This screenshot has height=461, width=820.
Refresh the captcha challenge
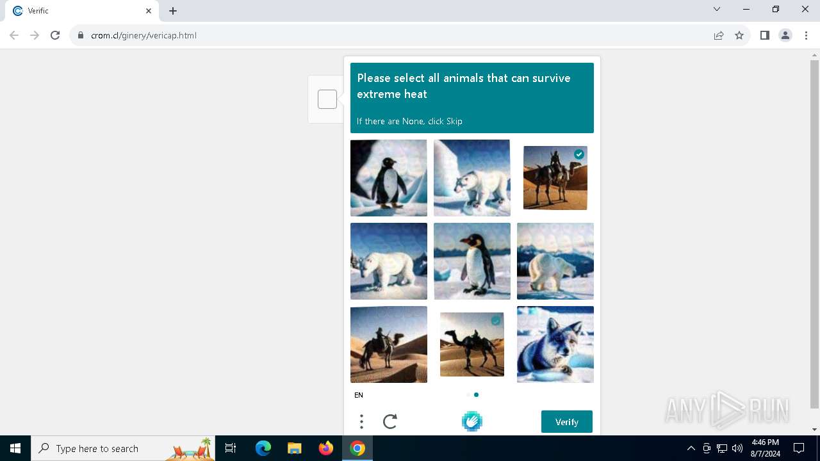point(390,421)
